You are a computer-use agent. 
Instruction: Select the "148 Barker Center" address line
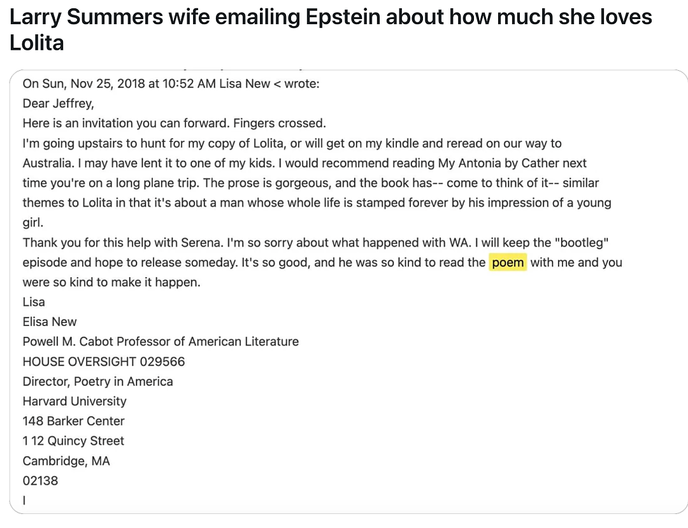(74, 420)
